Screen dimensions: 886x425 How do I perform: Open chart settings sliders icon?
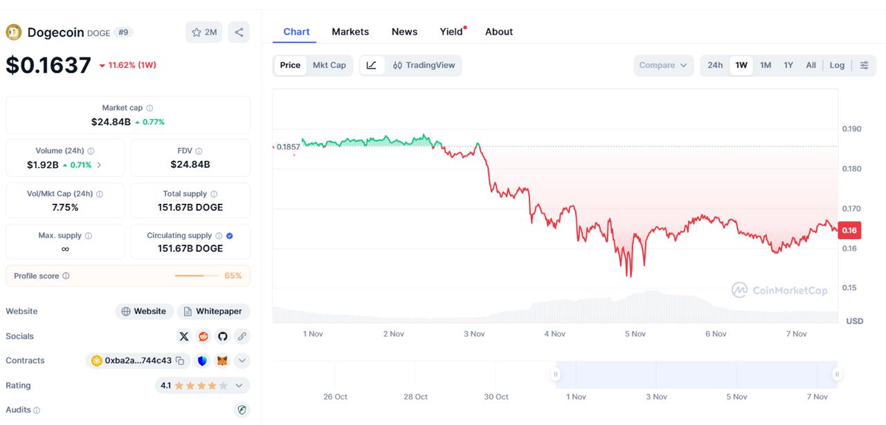pos(865,66)
